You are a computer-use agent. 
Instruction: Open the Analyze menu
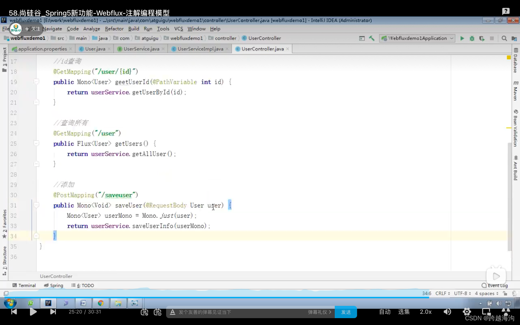tap(92, 29)
